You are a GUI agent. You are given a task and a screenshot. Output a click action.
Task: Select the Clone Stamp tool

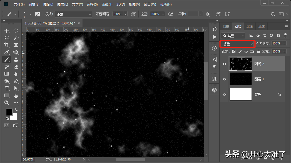tap(16, 59)
